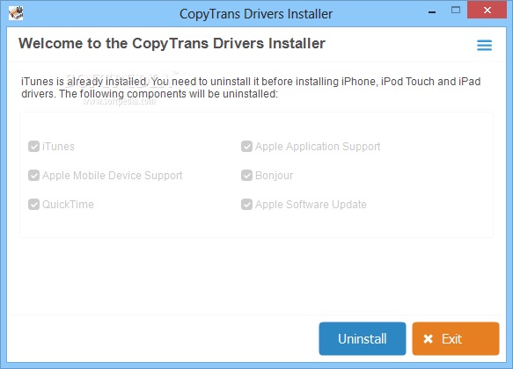Click the Bonjour component label
The image size is (513, 369).
tap(275, 176)
